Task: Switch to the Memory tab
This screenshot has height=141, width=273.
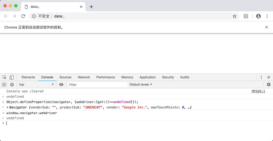Action: [x=127, y=77]
